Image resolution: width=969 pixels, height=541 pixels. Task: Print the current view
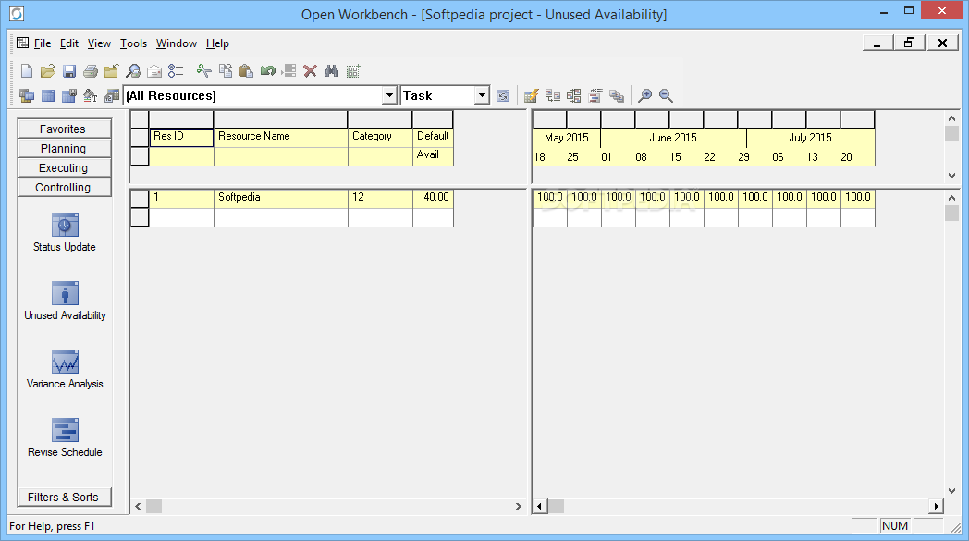coord(91,71)
